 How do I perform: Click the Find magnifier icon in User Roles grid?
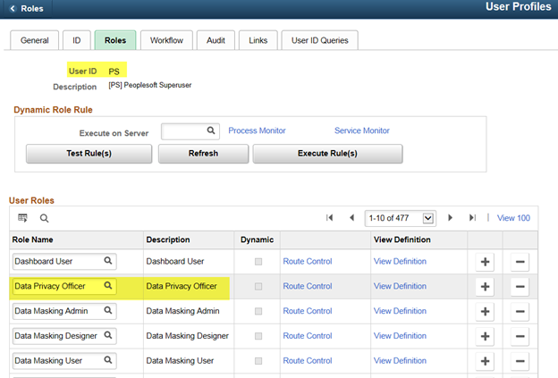pyautogui.click(x=44, y=217)
